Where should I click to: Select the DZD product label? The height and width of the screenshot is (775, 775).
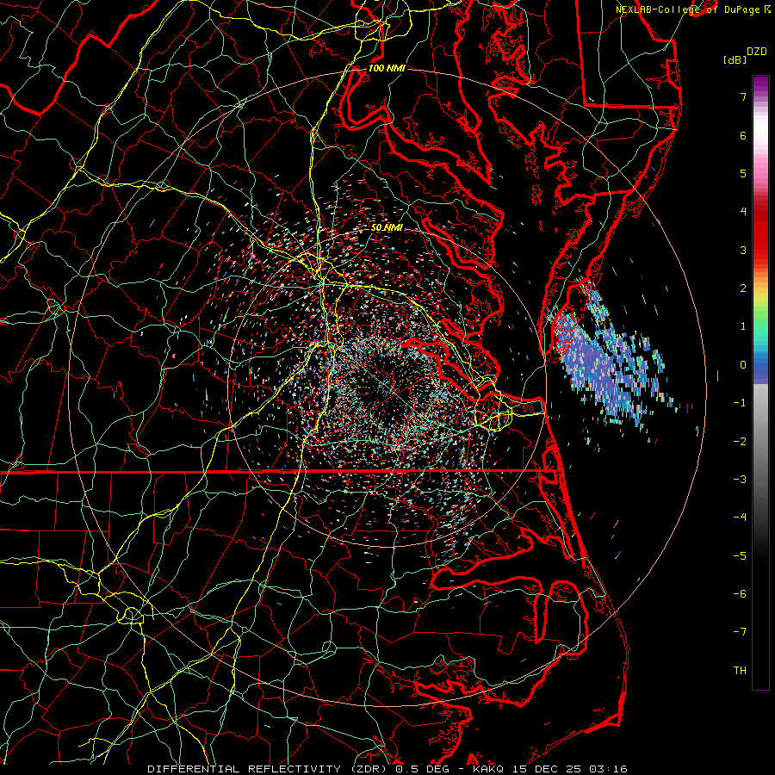756,52
